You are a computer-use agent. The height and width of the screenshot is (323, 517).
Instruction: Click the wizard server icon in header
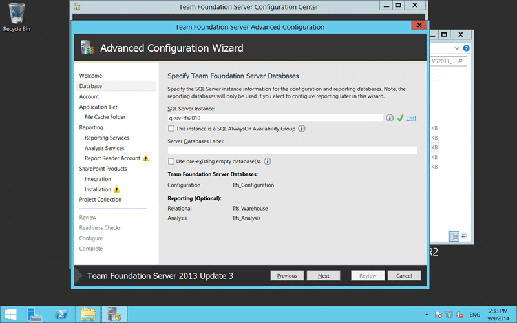click(87, 48)
